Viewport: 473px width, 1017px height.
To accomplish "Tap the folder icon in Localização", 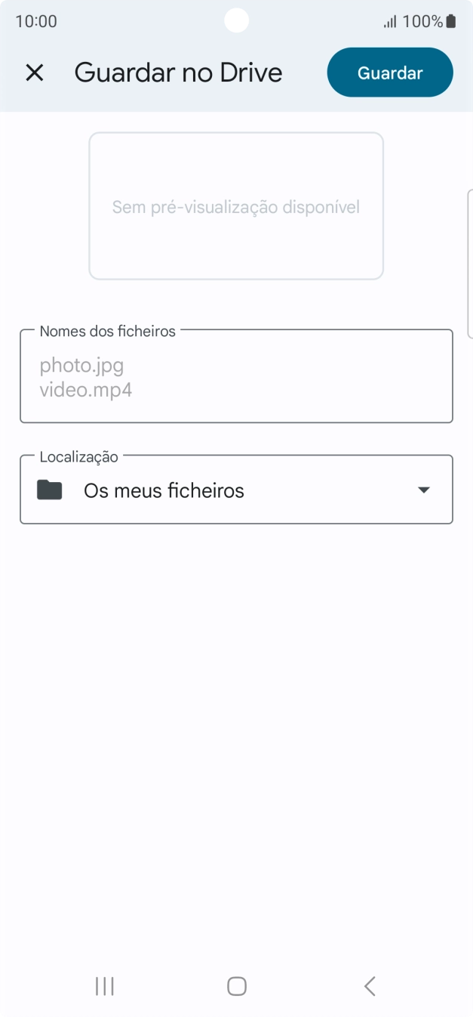I will pos(50,490).
